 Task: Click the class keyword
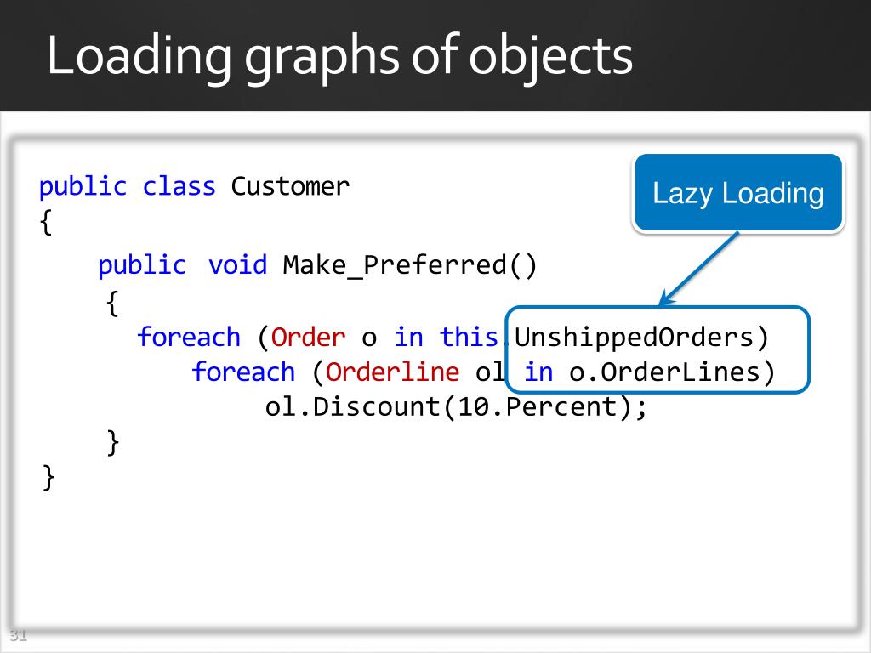pos(179,186)
